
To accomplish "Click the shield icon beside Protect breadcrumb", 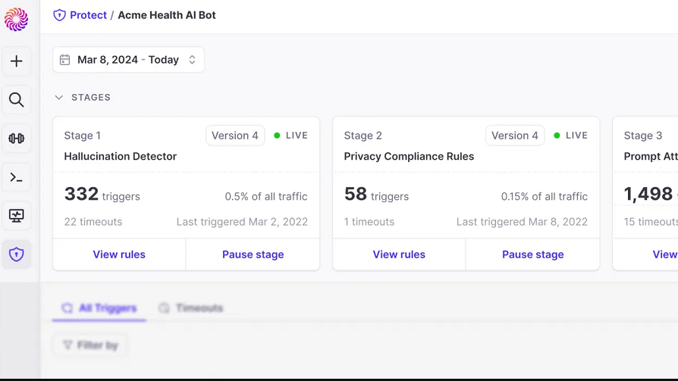I will point(59,15).
